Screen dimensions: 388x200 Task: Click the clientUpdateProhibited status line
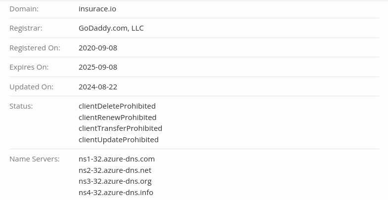pyautogui.click(x=119, y=140)
